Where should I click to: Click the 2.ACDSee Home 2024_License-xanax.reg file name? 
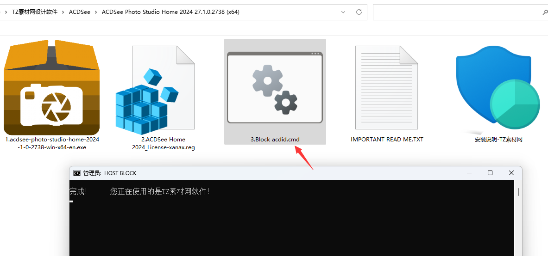163,143
